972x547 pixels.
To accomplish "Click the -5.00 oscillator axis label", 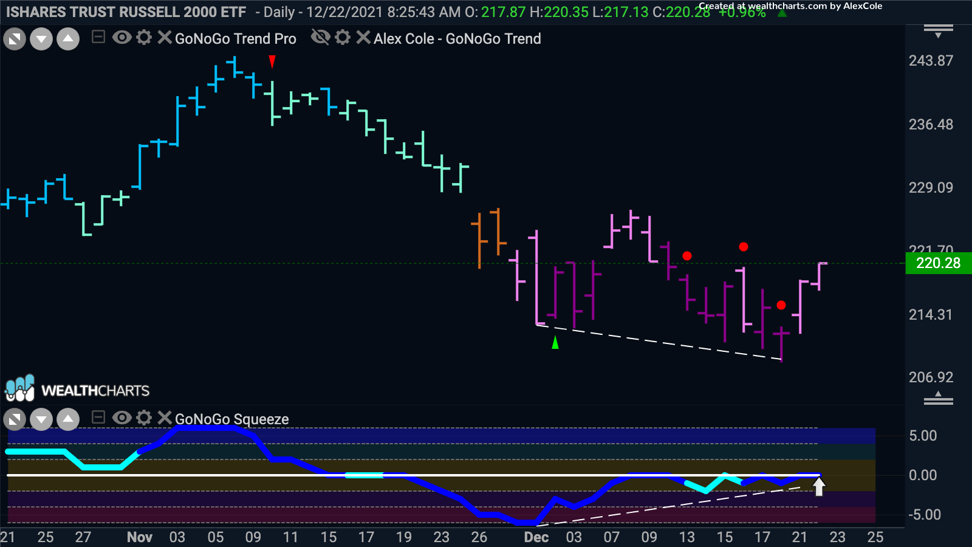I will [924, 515].
